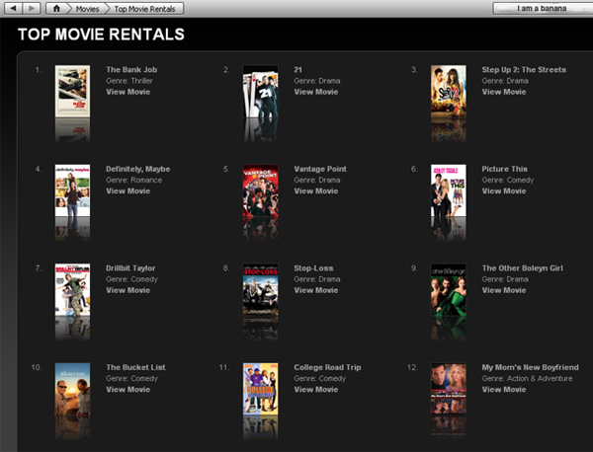593x452 pixels.
Task: Click College Road Trip title
Action: tap(327, 367)
